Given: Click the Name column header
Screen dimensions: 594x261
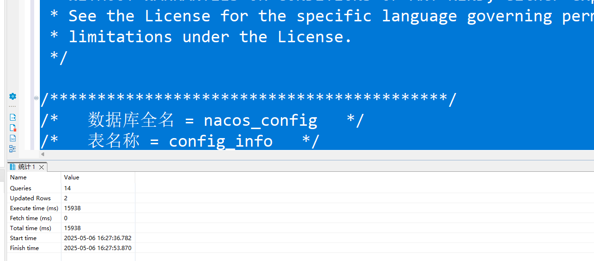Looking at the screenshot, I should point(19,177).
